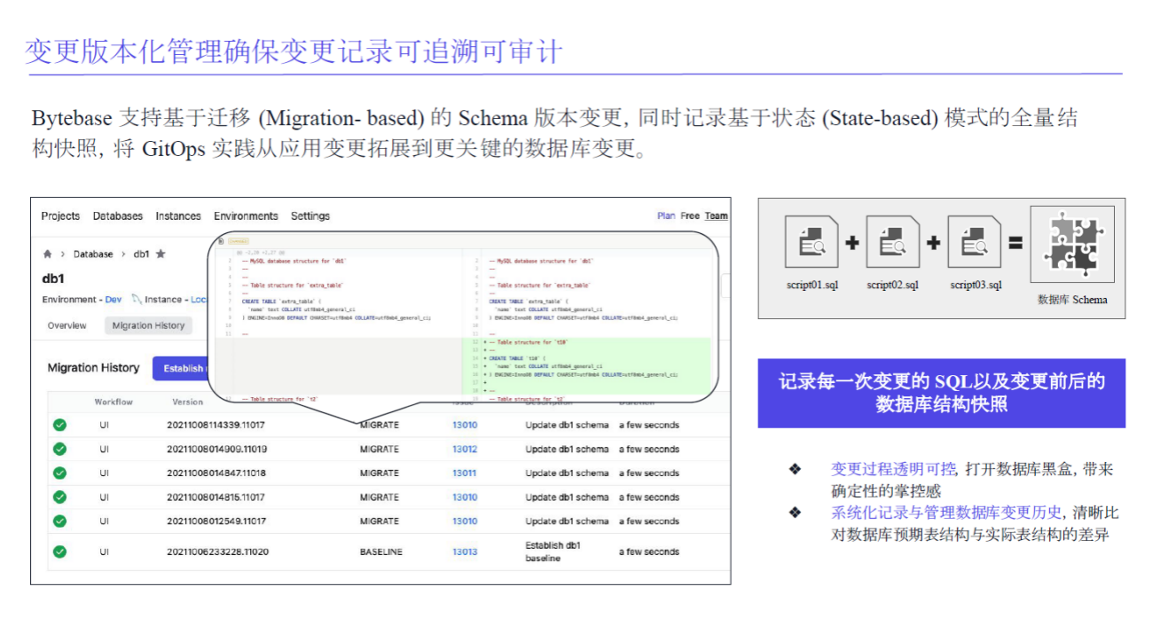Click green check for version 20211008114339.11017
1176x626 pixels.
point(59,425)
